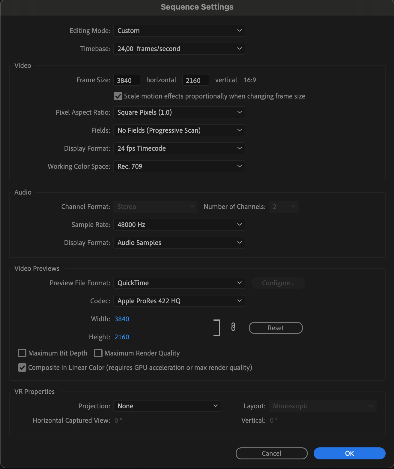
Task: Expand the Pixel Aspect Ratio dropdown
Action: (179, 112)
